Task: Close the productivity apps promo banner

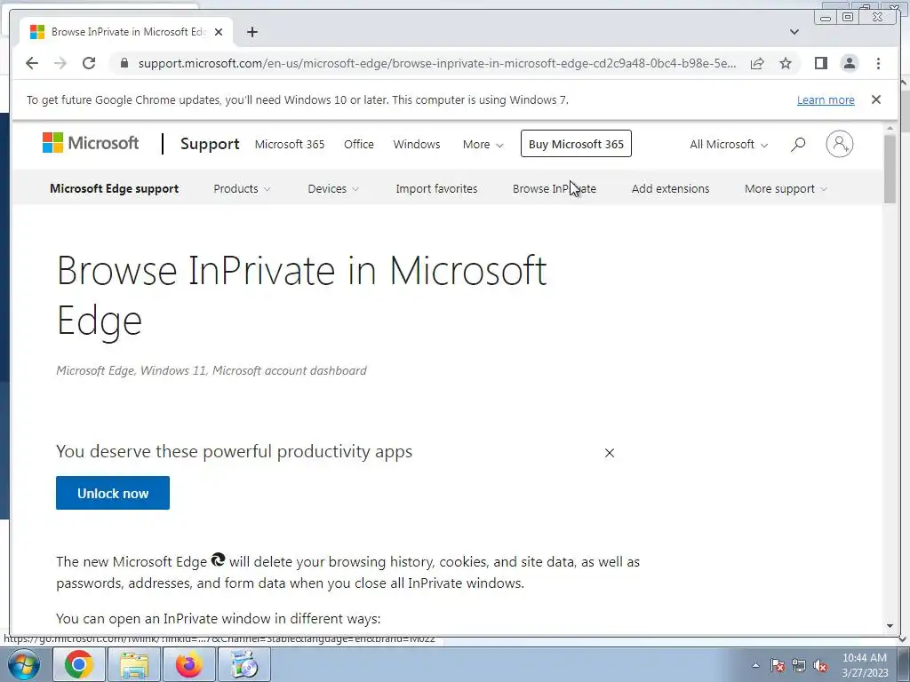Action: (x=610, y=453)
